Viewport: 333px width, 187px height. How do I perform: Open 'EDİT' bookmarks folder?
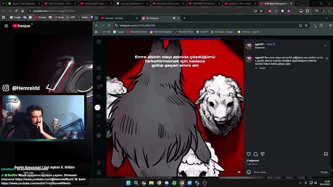point(71,17)
